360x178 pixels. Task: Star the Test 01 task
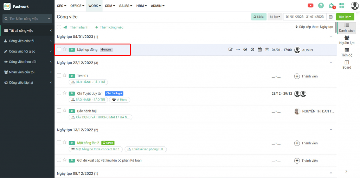pos(65,75)
